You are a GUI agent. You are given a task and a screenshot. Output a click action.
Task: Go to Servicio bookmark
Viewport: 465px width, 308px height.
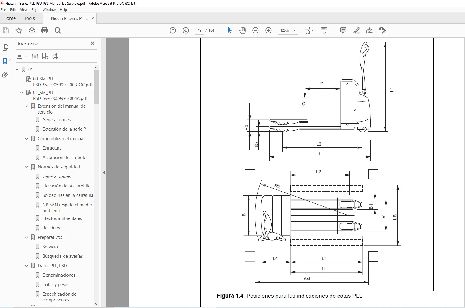pyautogui.click(x=50, y=247)
